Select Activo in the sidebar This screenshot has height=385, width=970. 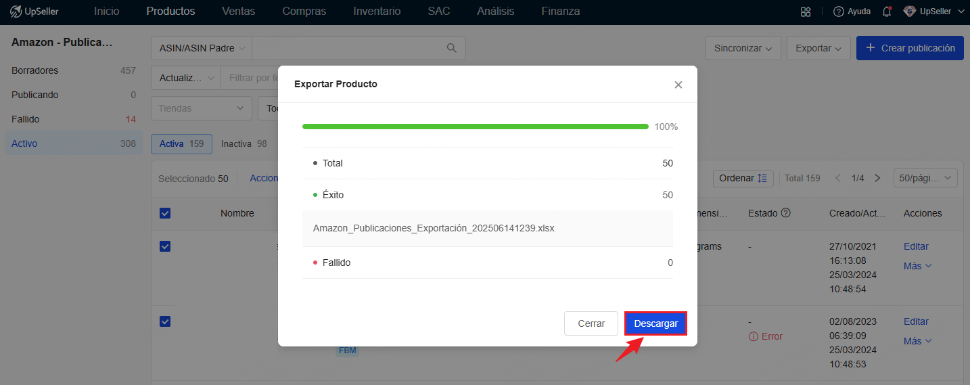pos(74,143)
